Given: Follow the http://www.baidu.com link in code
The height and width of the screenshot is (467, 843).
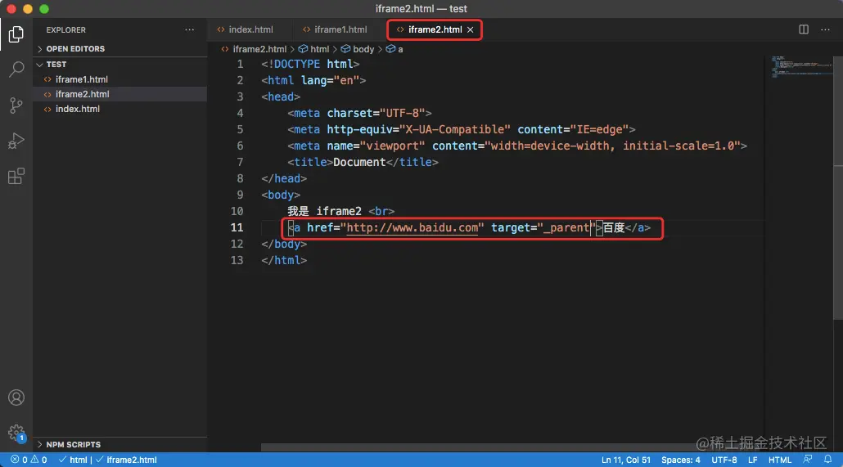Looking at the screenshot, I should [x=412, y=228].
